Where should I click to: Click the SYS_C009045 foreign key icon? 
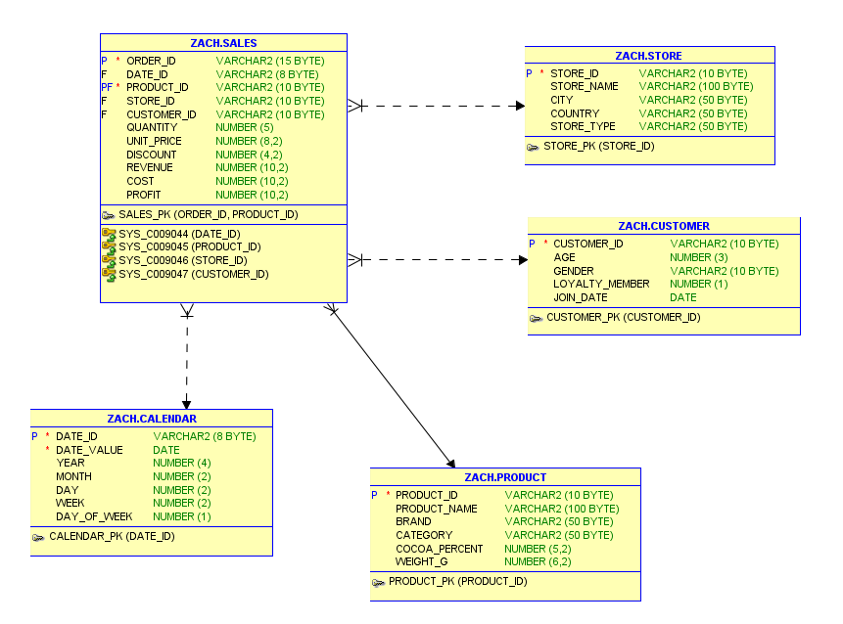[109, 247]
